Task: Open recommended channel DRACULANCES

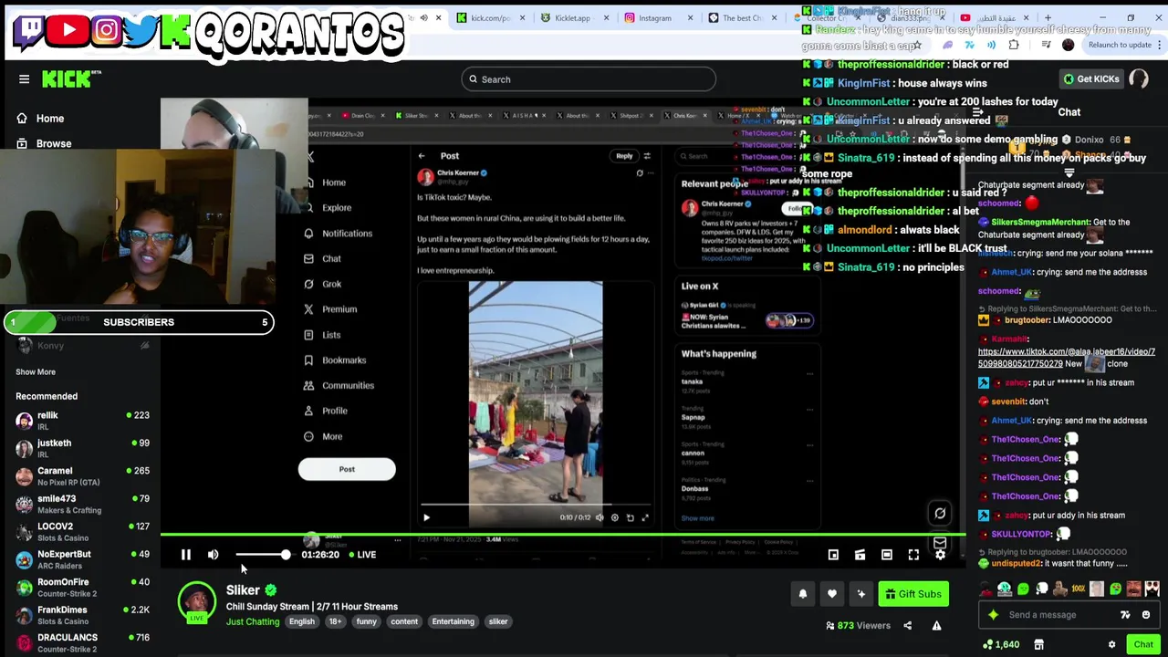Action: point(82,643)
